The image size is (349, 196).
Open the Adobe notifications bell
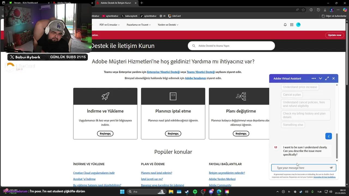(285, 25)
